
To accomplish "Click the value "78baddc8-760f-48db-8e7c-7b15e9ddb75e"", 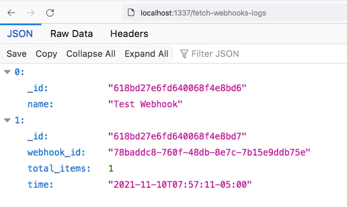I will (x=209, y=152).
